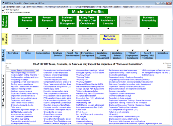Select the Maximize Profits objective box

click(88, 12)
